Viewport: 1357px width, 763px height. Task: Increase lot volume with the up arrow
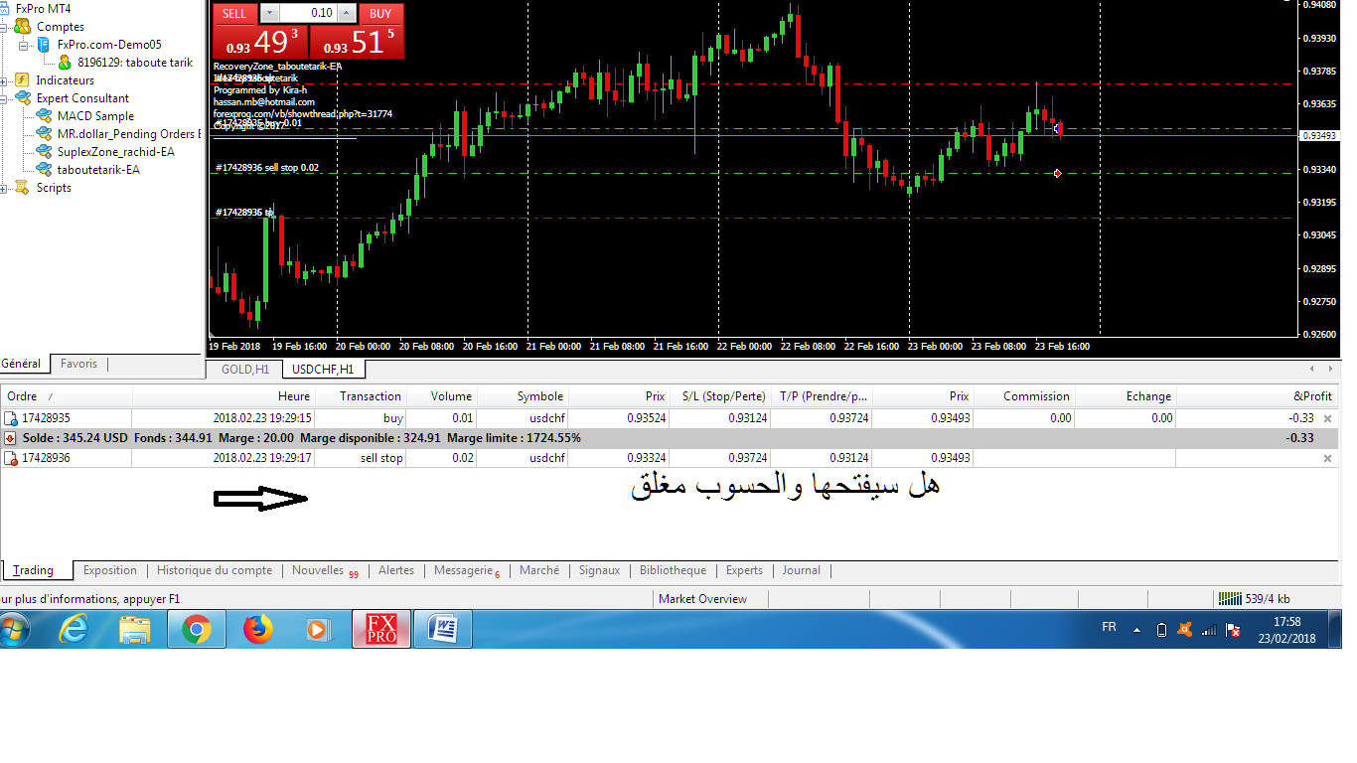pos(345,13)
